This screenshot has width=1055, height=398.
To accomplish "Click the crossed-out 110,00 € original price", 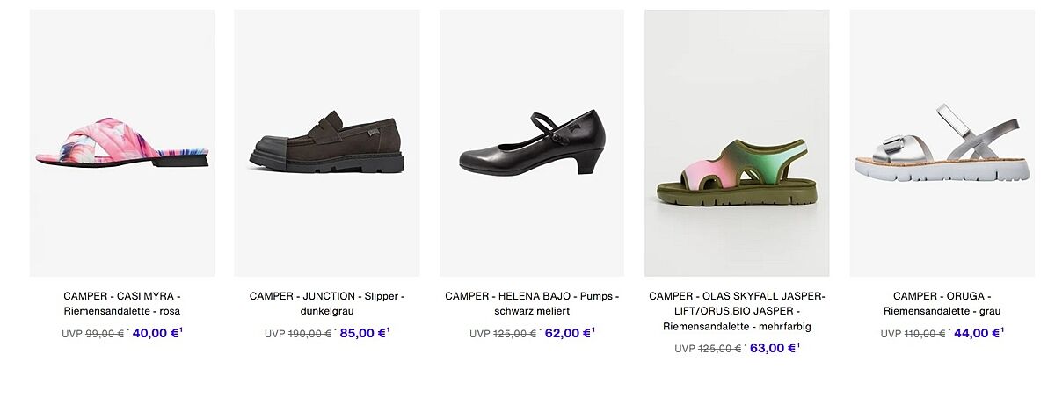I will (x=925, y=334).
